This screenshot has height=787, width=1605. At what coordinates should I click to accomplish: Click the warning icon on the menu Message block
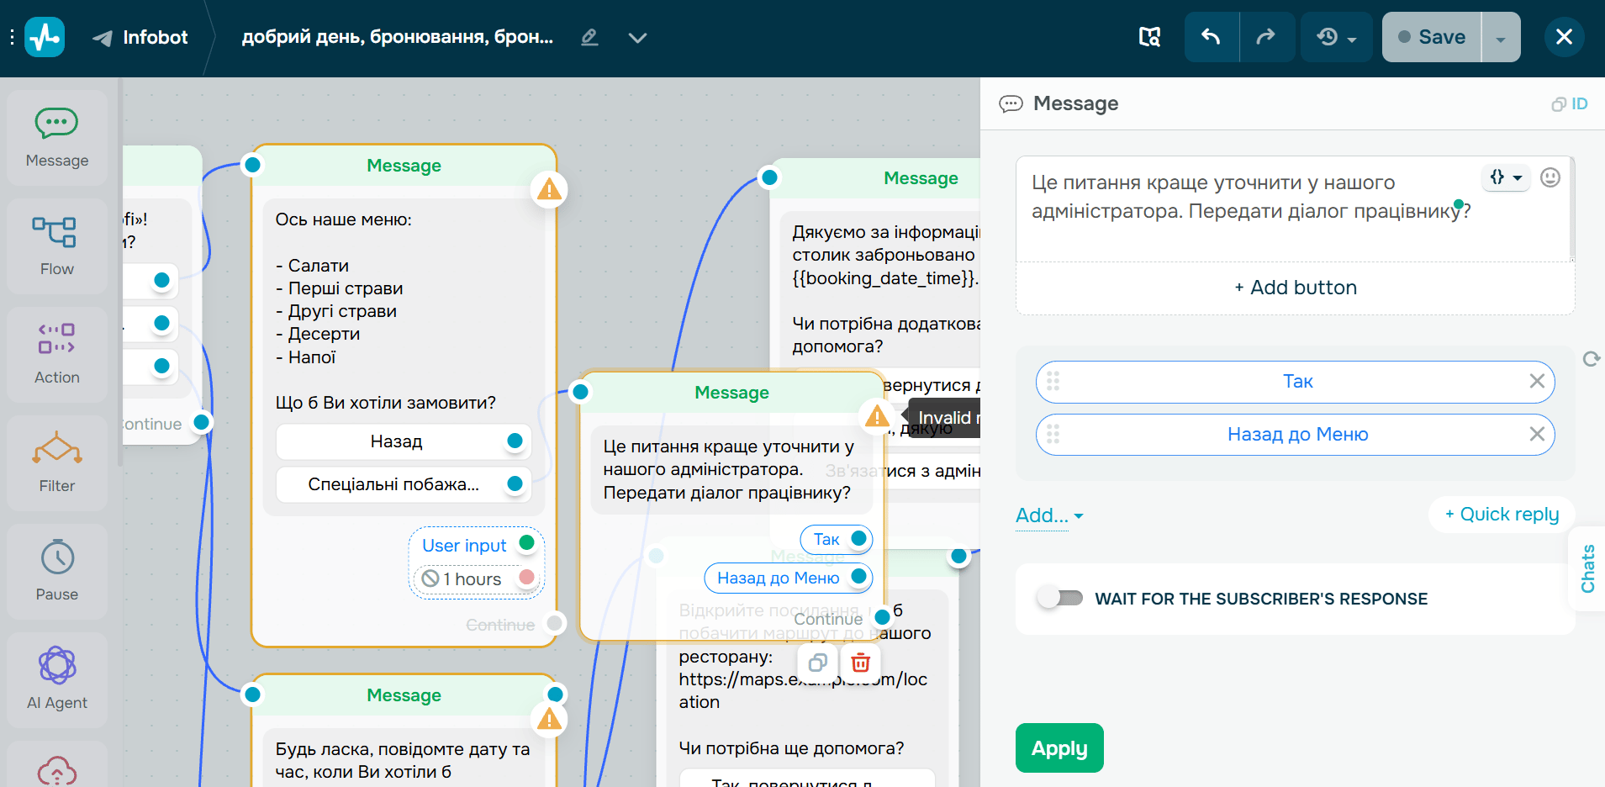[x=549, y=189]
